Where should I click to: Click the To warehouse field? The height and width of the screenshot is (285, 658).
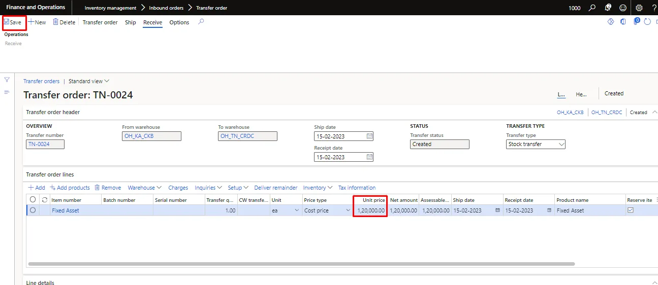(247, 136)
